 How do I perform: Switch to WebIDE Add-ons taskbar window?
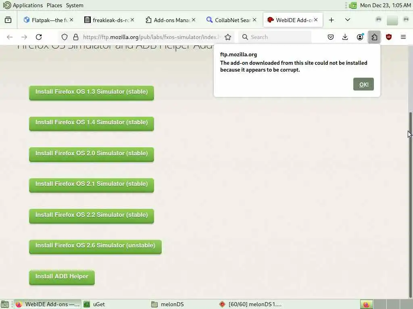coord(48,304)
